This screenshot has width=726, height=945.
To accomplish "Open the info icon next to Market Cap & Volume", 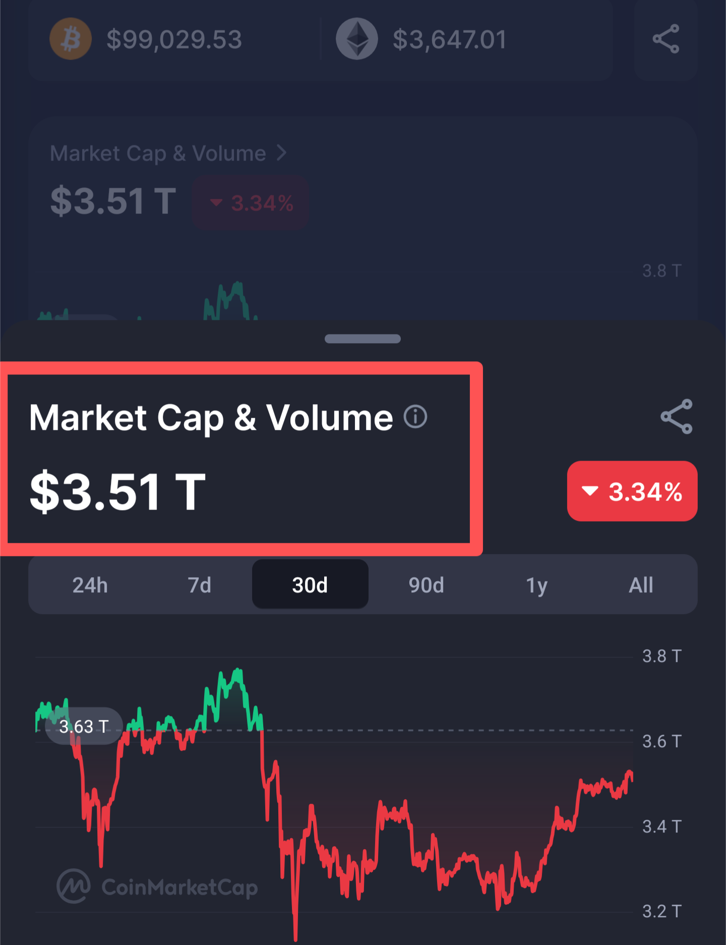I will tap(415, 417).
